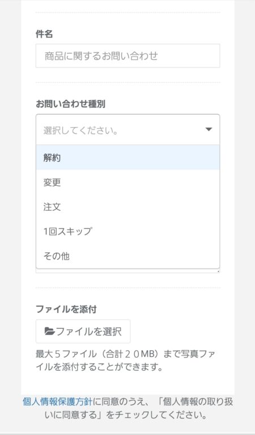Select the 1回スキップ option

click(x=127, y=231)
